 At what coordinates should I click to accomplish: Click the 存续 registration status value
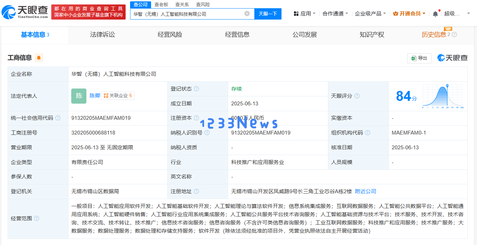tap(236, 89)
